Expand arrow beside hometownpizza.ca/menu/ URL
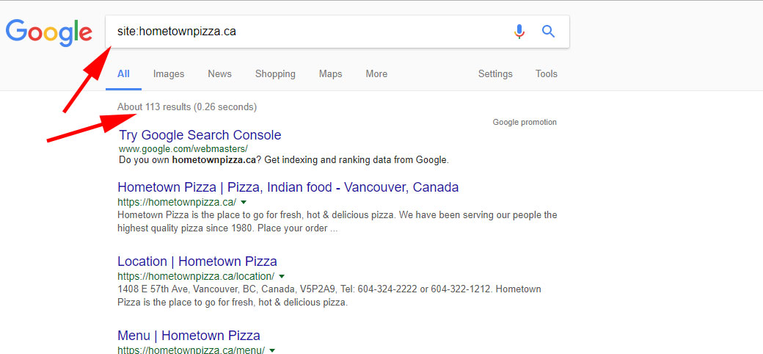Screen dimensions: 763x354 click(272, 350)
